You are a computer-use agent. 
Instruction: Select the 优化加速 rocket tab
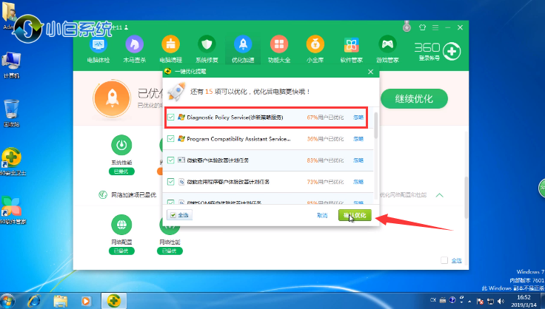pos(243,49)
